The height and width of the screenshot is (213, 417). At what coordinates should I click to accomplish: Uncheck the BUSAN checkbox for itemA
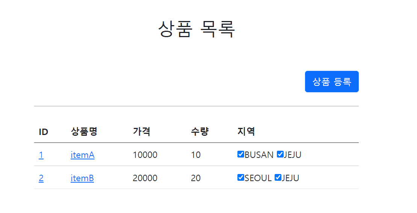click(241, 154)
